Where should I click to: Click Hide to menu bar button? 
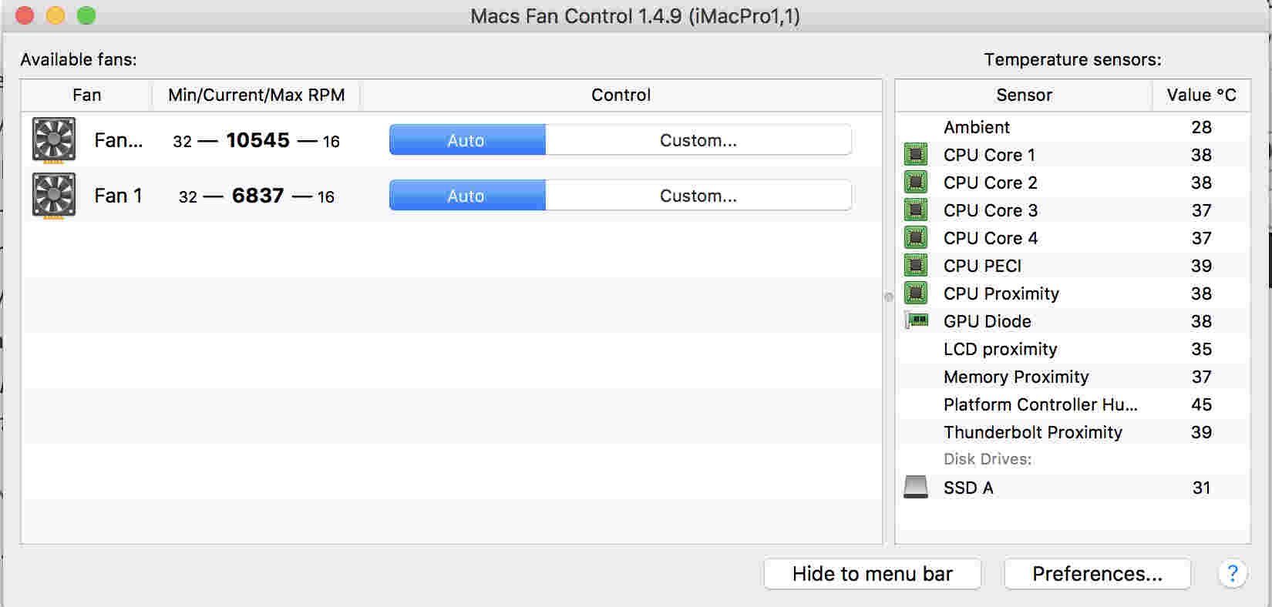(873, 574)
